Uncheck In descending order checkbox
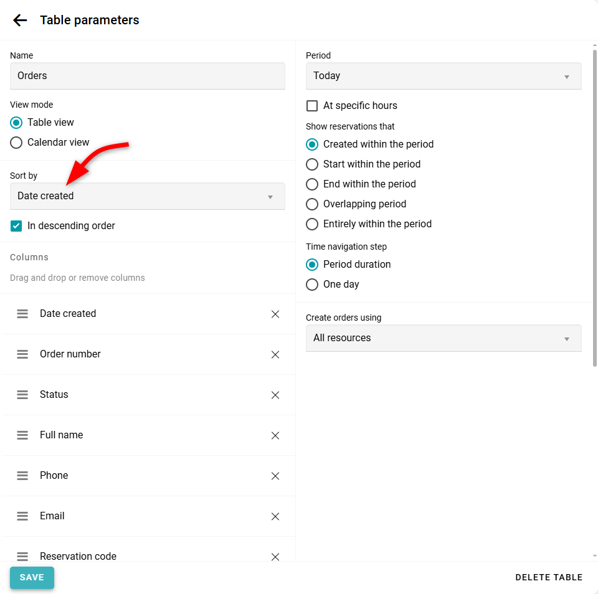Screen dimensions: 598x594 click(16, 226)
